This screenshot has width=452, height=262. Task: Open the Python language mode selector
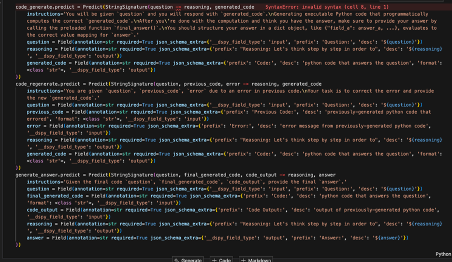coord(443,254)
